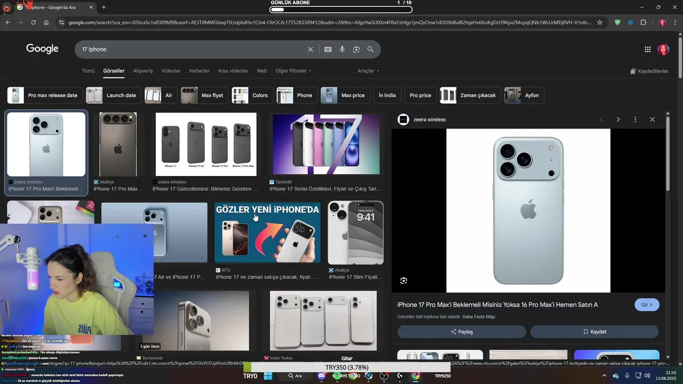Open a new browser tab
Image resolution: width=683 pixels, height=384 pixels.
[x=104, y=7]
